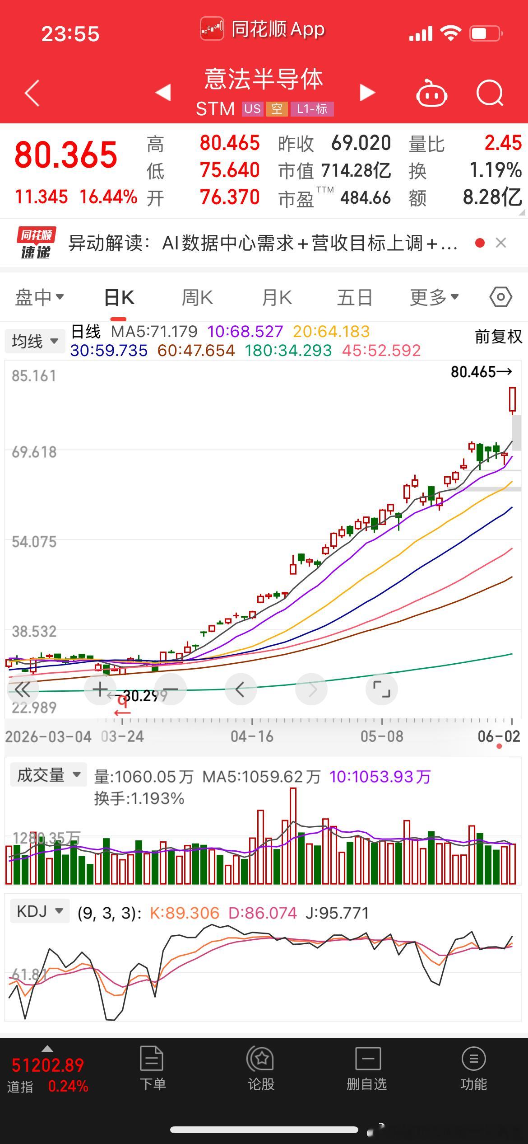The width and height of the screenshot is (528, 1144).
Task: Open the robot assistant icon
Action: coord(431,93)
